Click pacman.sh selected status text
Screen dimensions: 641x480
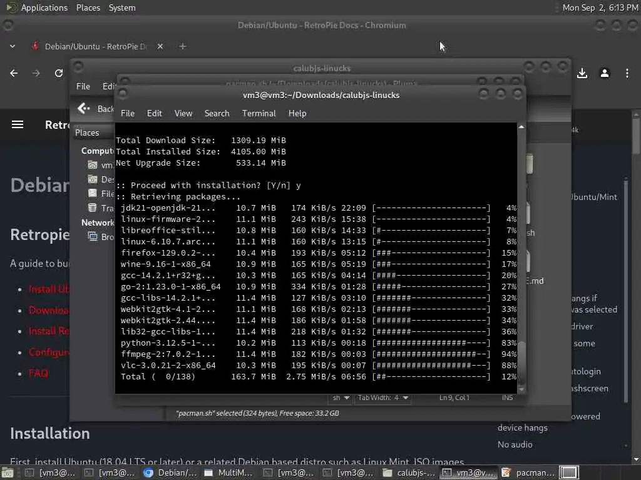[x=257, y=413]
